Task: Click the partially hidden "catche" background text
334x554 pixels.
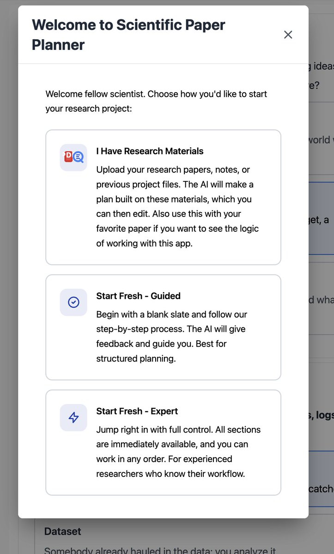Action: pos(321,488)
